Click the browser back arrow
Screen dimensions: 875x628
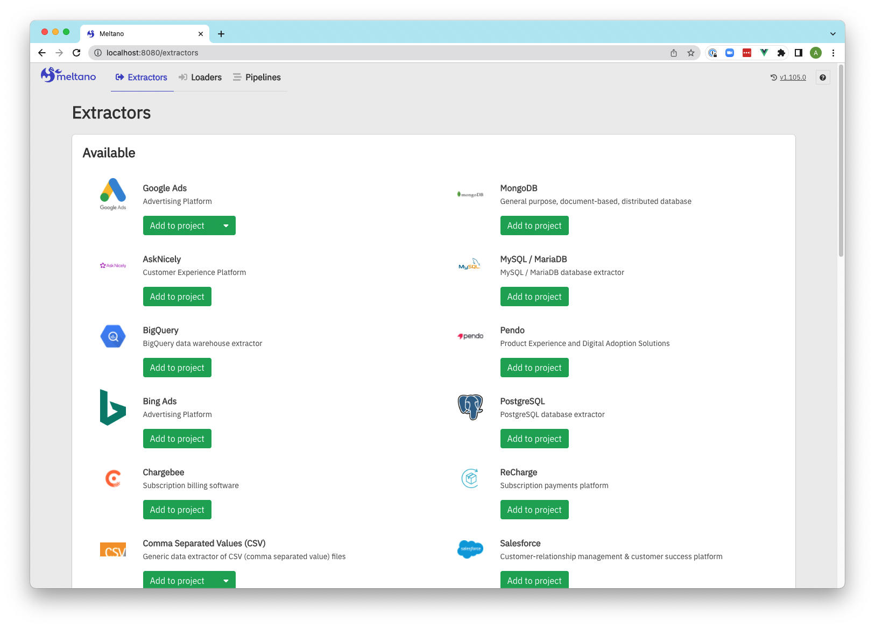(x=42, y=53)
